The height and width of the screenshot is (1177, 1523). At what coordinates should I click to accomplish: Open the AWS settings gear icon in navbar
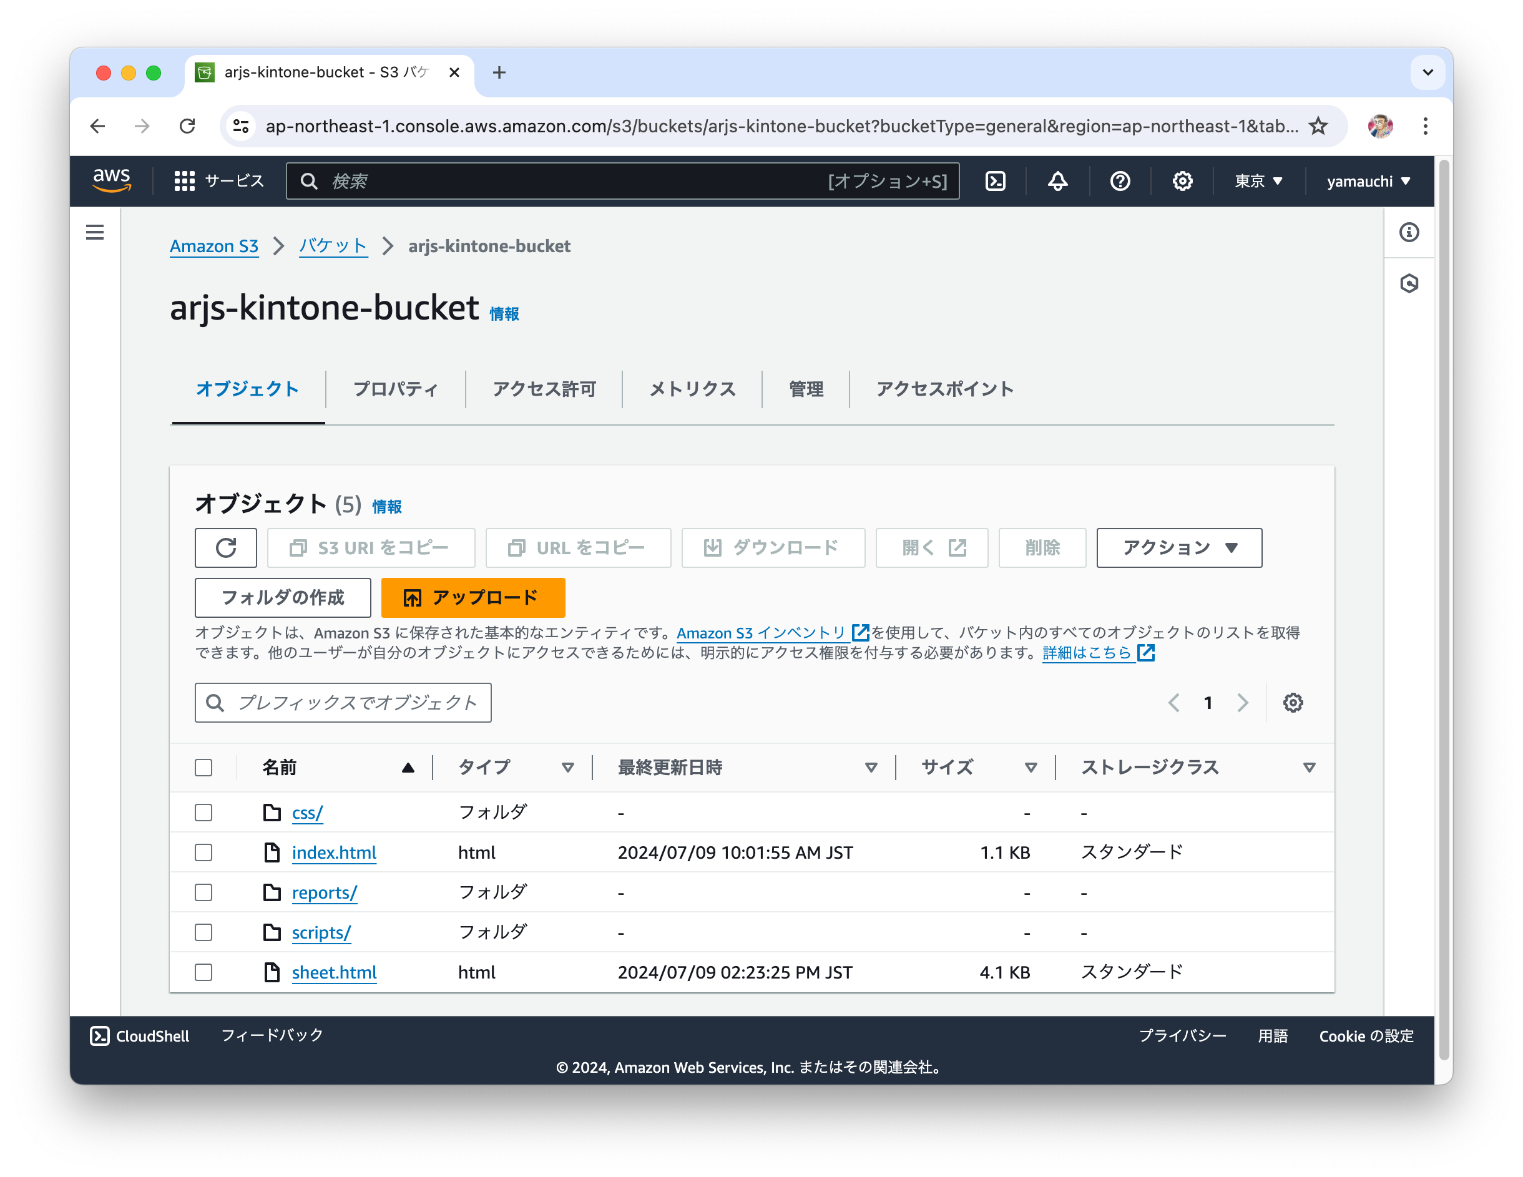pos(1182,181)
